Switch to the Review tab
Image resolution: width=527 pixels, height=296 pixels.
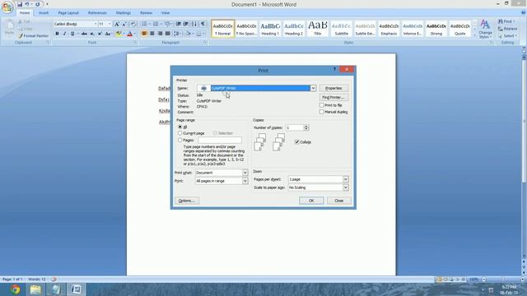(147, 13)
